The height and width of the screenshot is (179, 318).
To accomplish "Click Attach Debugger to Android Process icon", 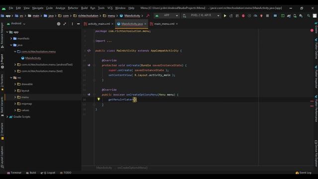I will (261, 15).
